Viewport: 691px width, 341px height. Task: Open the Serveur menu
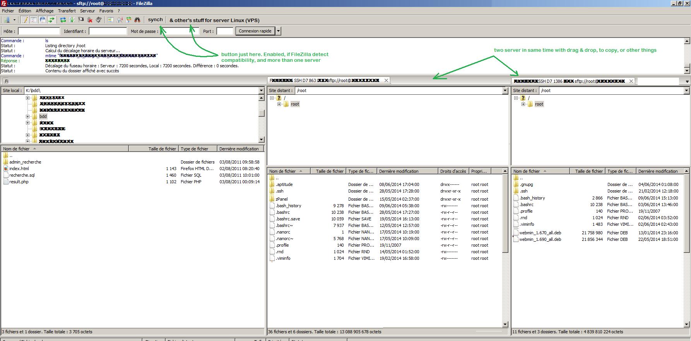[87, 11]
